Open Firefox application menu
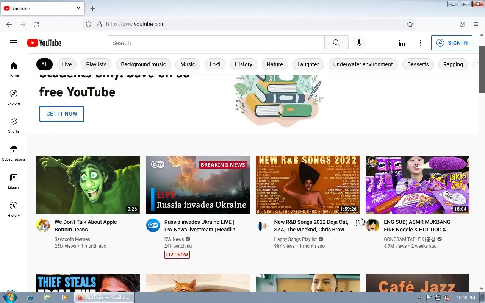The image size is (485, 303). coord(476,24)
